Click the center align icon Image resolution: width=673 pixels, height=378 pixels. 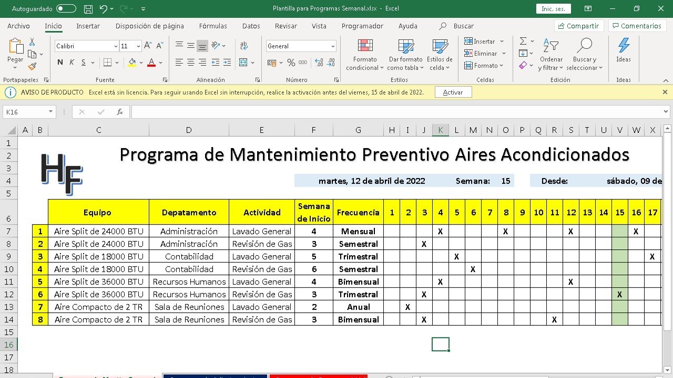(190, 62)
